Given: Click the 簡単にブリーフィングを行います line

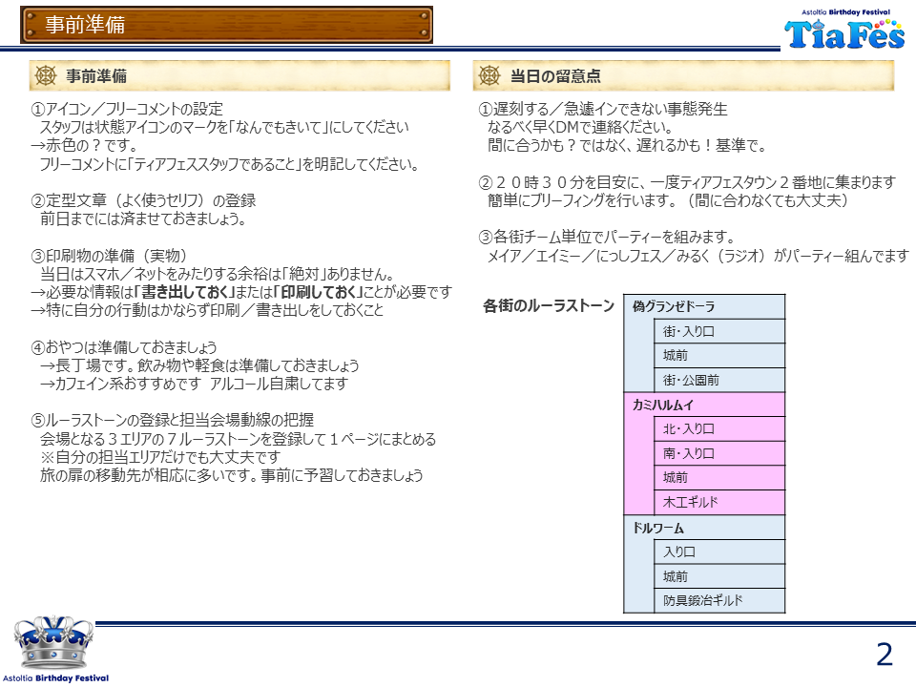Looking at the screenshot, I should (x=668, y=201).
